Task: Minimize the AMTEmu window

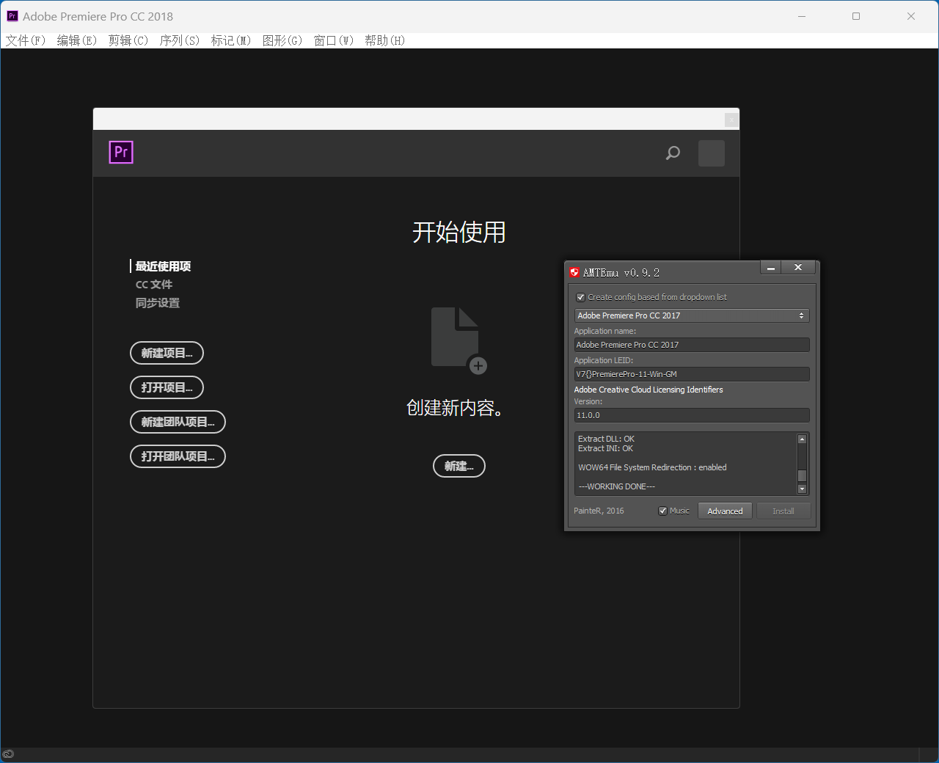Action: (x=770, y=269)
